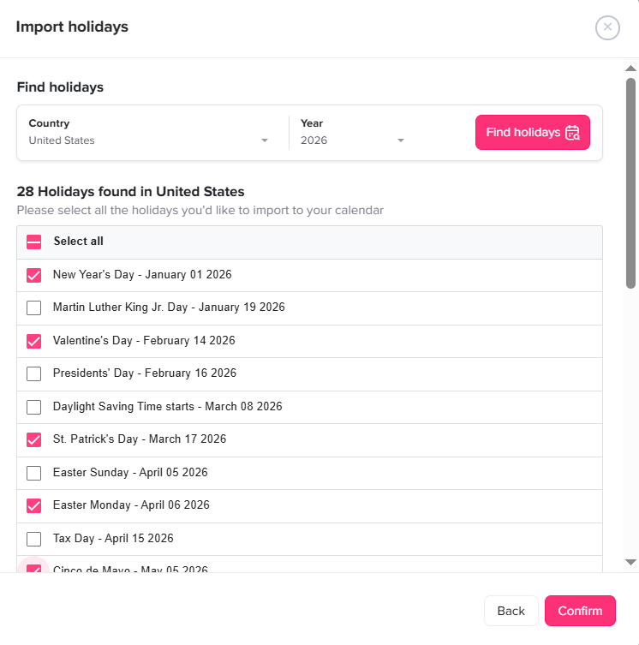Check Martin Luther King Jr. Day
Screen dimensions: 639x645
tap(34, 308)
